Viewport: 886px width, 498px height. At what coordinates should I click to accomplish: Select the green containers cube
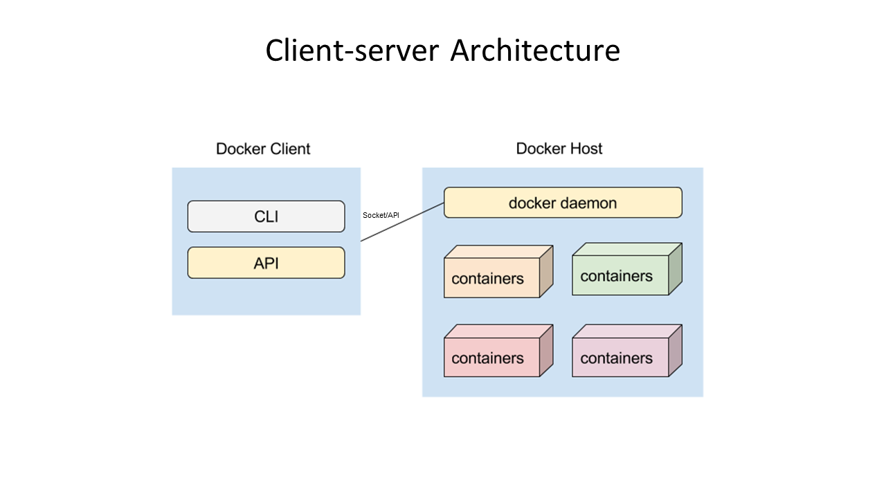(x=627, y=269)
